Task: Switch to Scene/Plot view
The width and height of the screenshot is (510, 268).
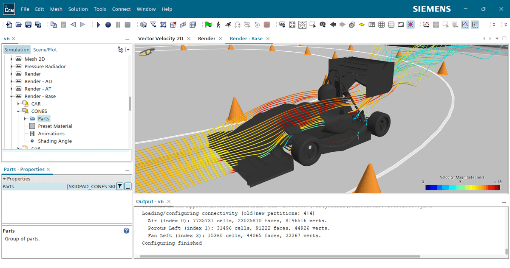Action: (x=45, y=50)
